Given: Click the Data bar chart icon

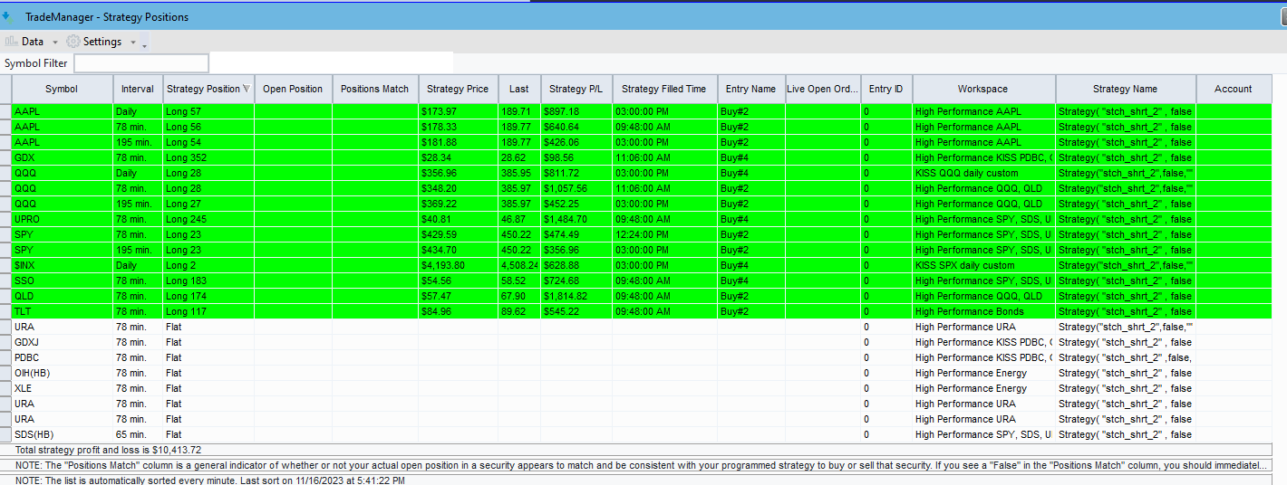Looking at the screenshot, I should [x=12, y=42].
